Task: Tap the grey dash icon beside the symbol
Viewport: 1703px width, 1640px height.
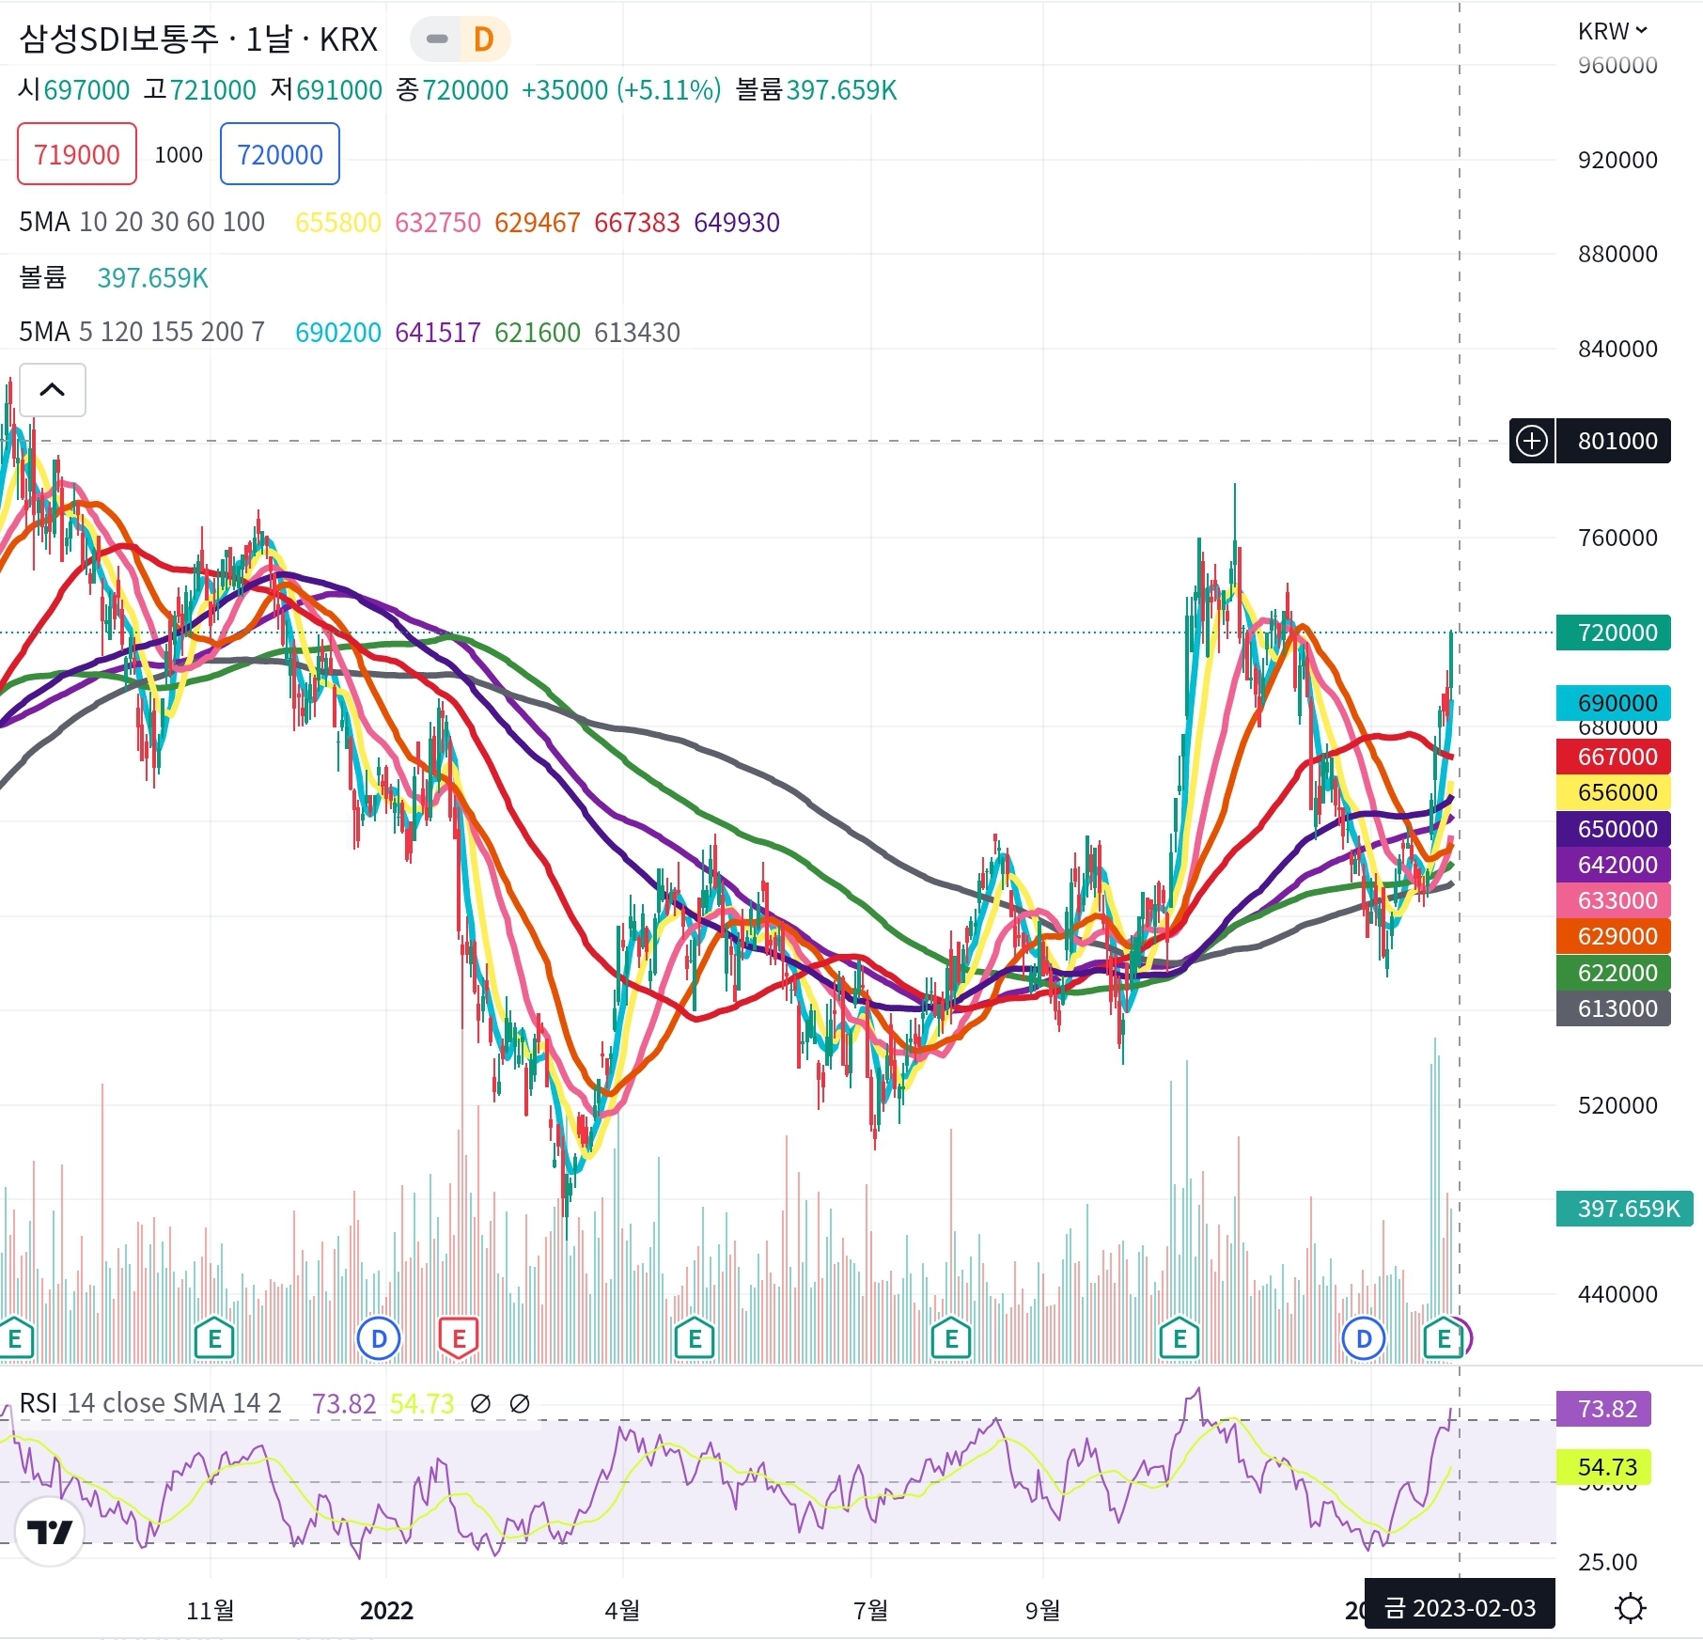Action: (437, 39)
